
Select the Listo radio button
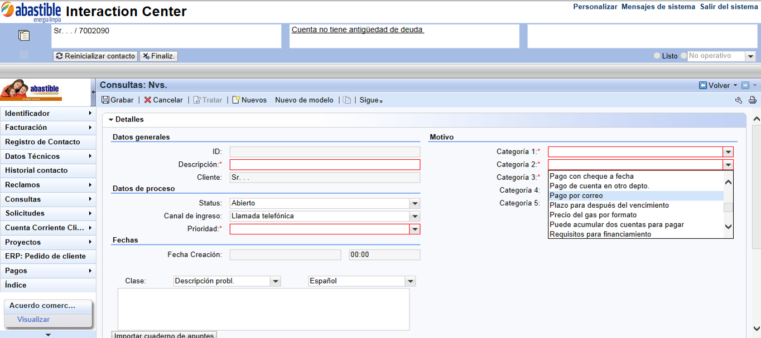(x=657, y=56)
